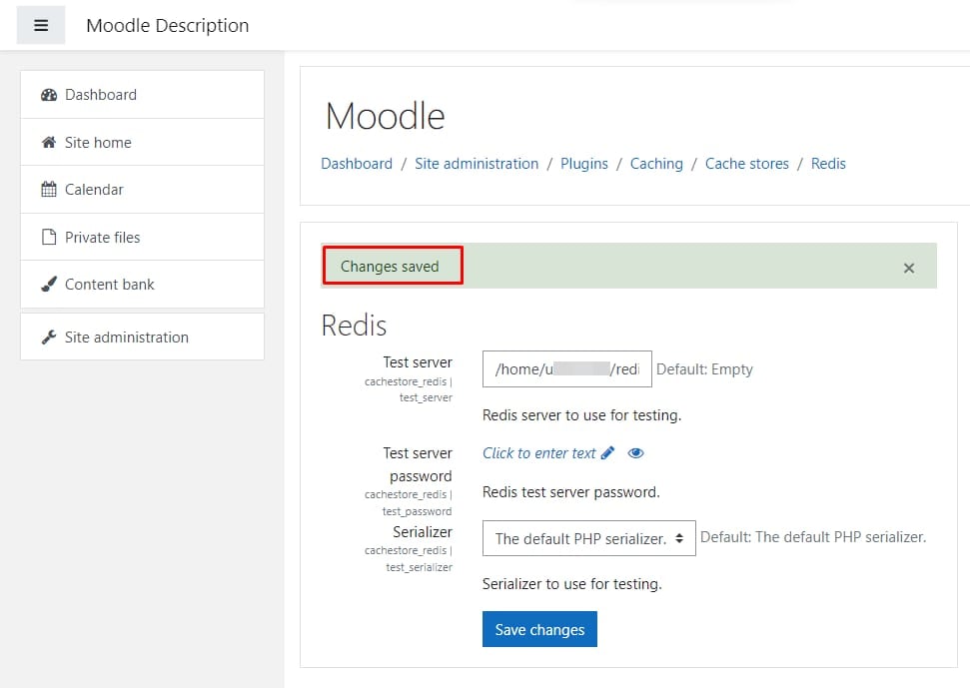Focus the Test server input field
Screen dimensions: 970x688
click(566, 369)
